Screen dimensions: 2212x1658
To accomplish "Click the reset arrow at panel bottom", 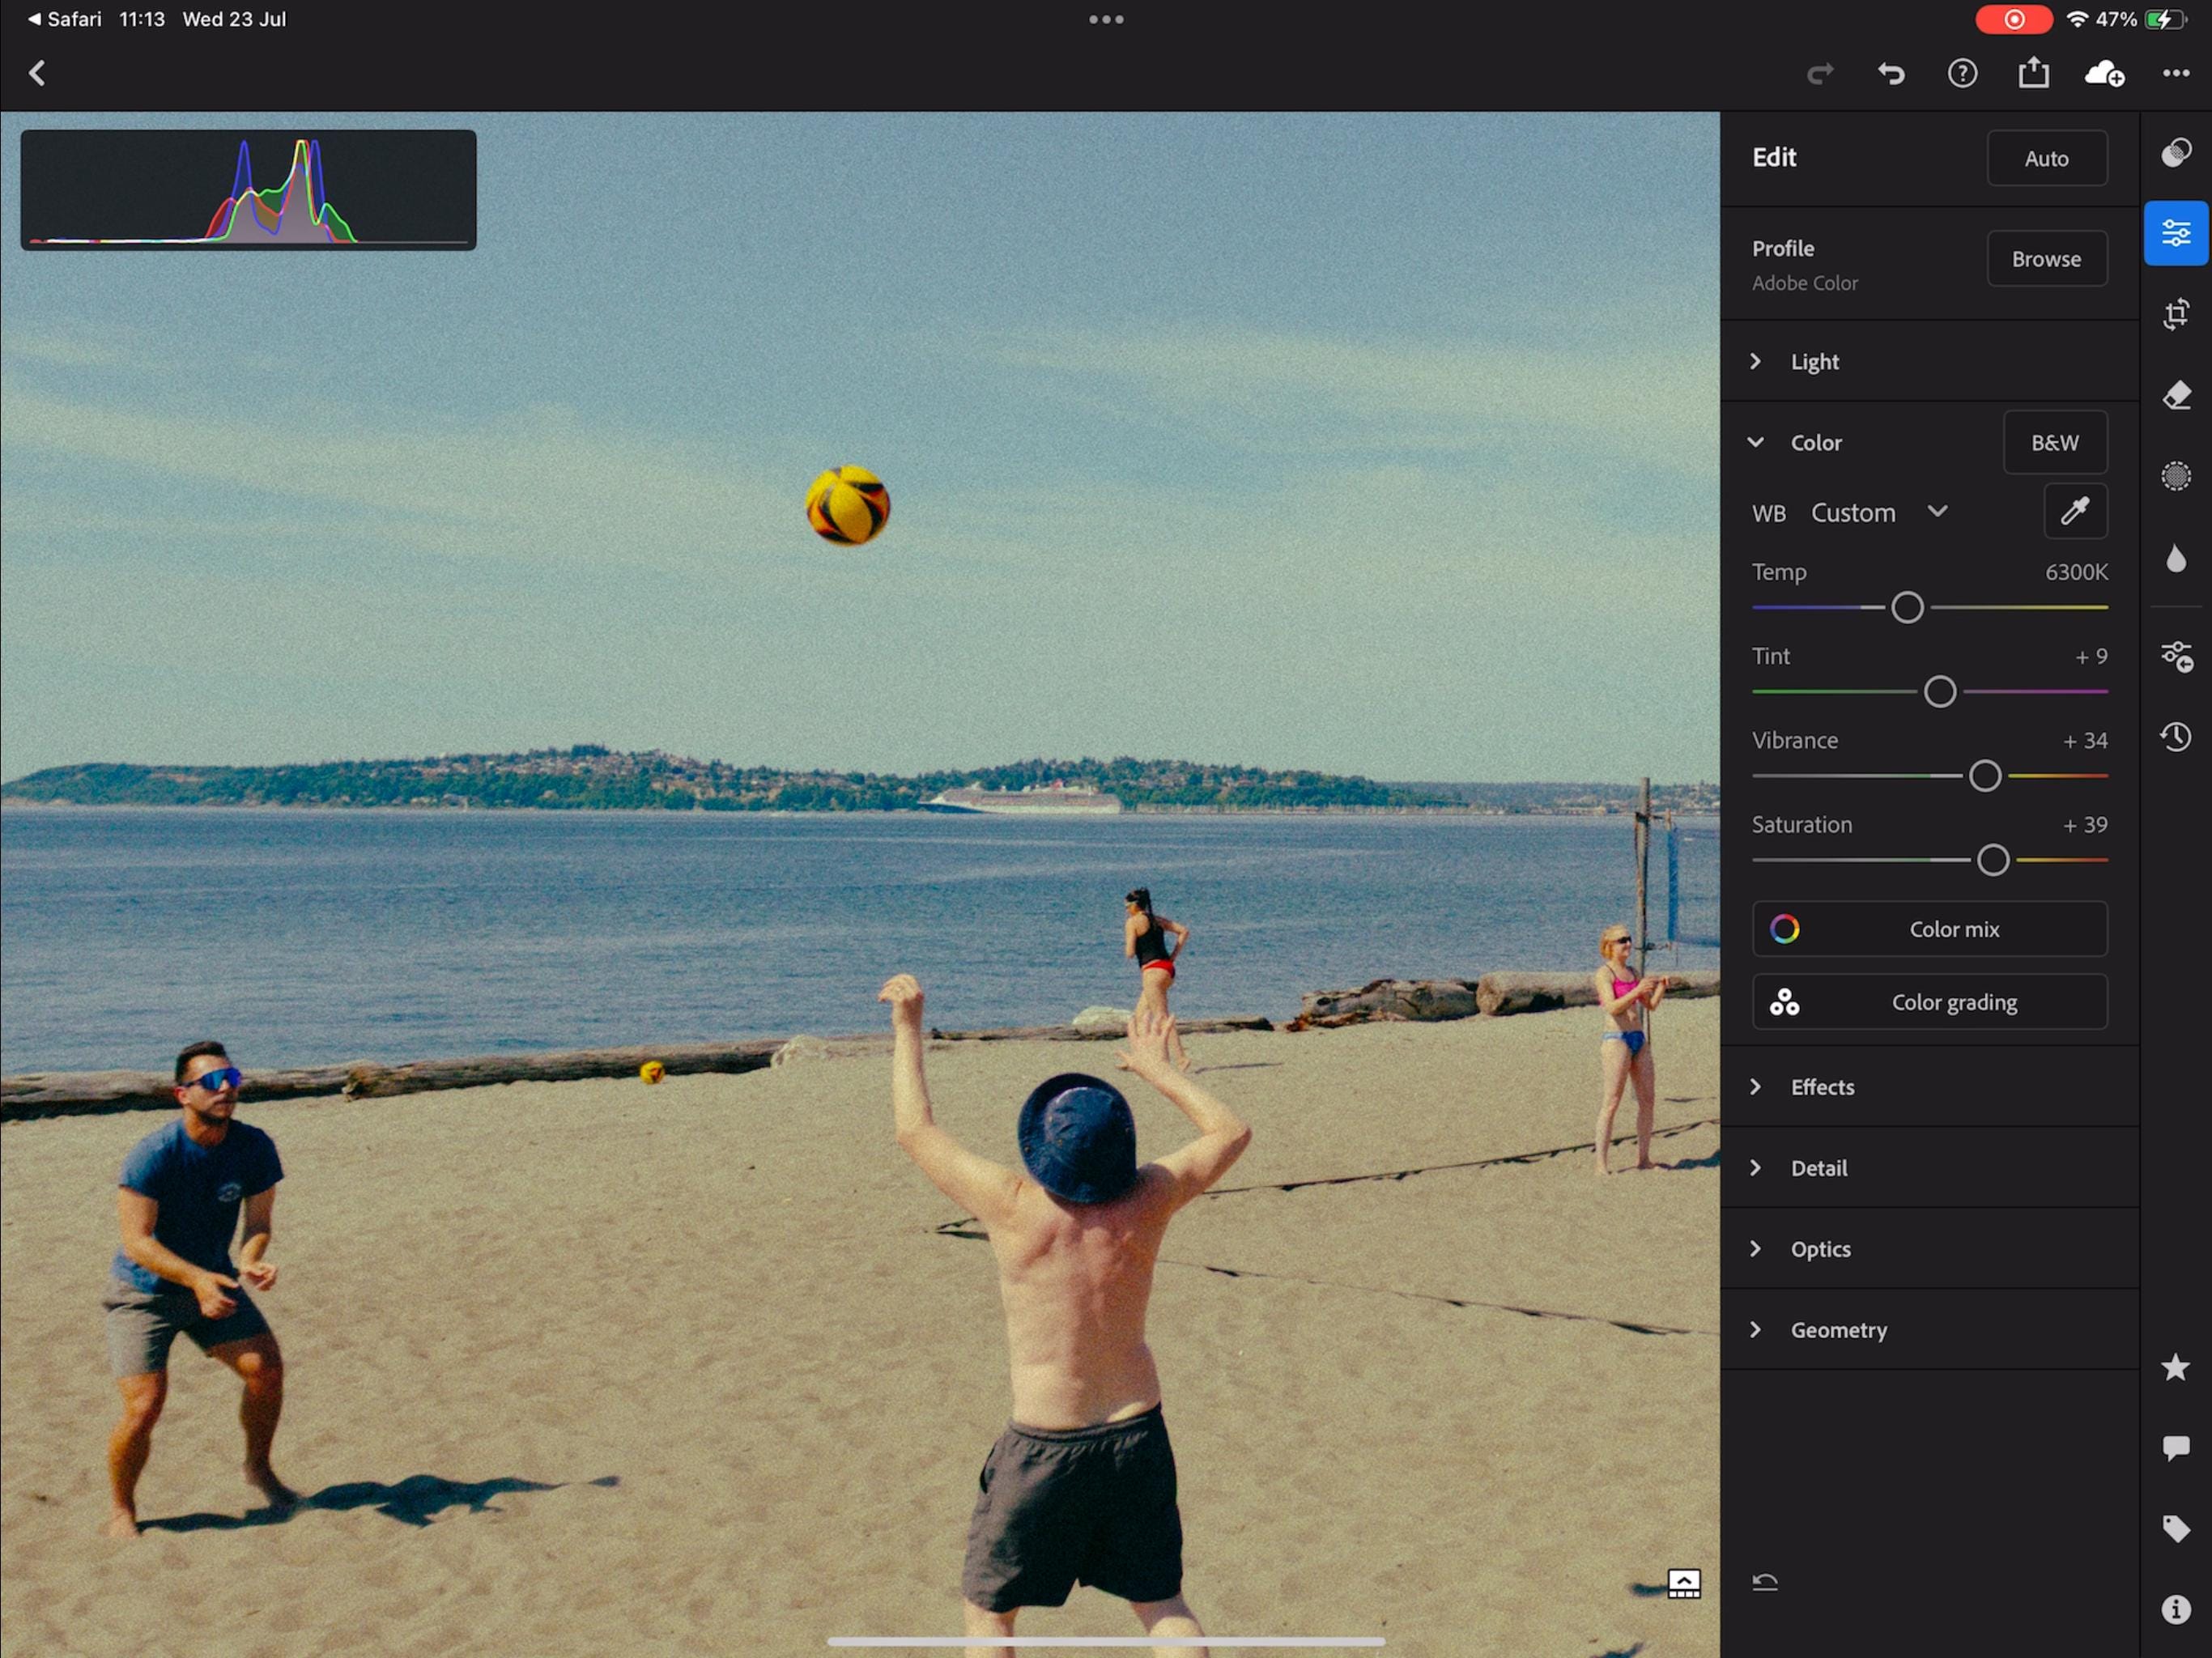I will coord(1765,1582).
